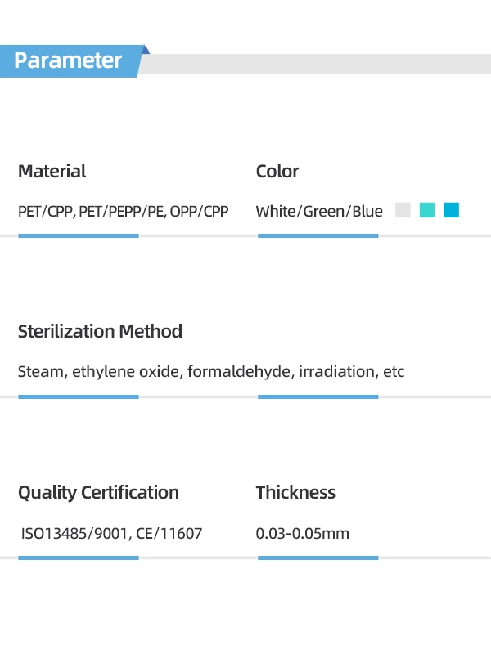Select the Material heading
Screen dimensions: 491x654
point(52,171)
